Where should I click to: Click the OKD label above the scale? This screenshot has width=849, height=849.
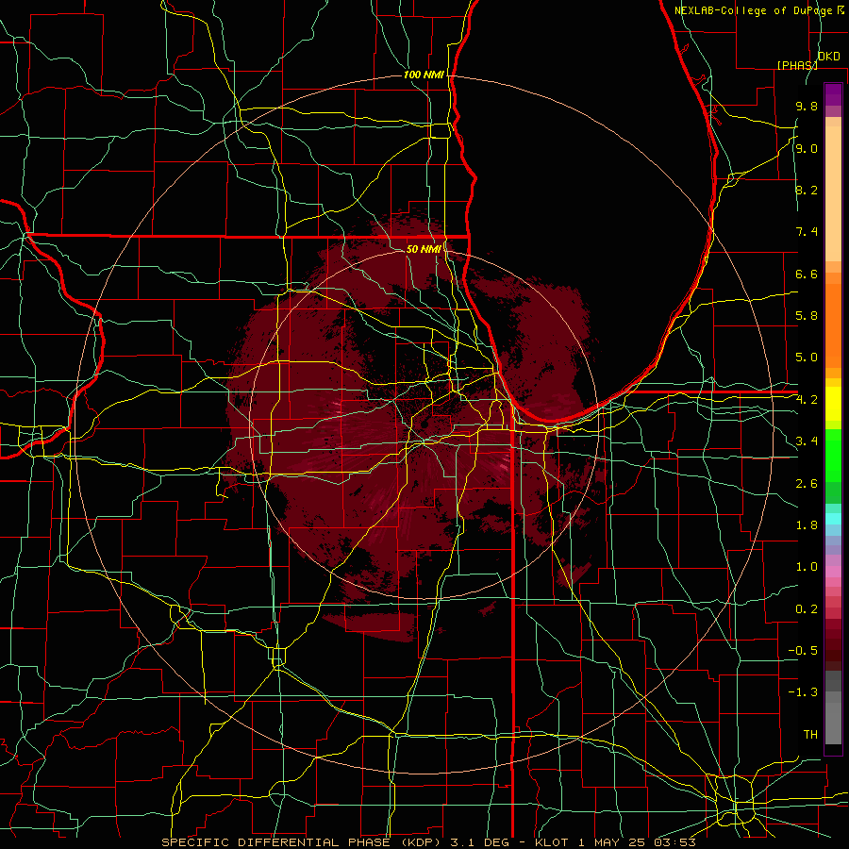(x=829, y=57)
